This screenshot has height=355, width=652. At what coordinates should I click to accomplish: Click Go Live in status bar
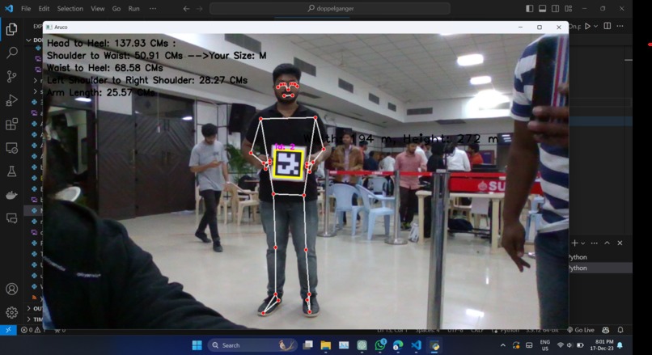(581, 330)
